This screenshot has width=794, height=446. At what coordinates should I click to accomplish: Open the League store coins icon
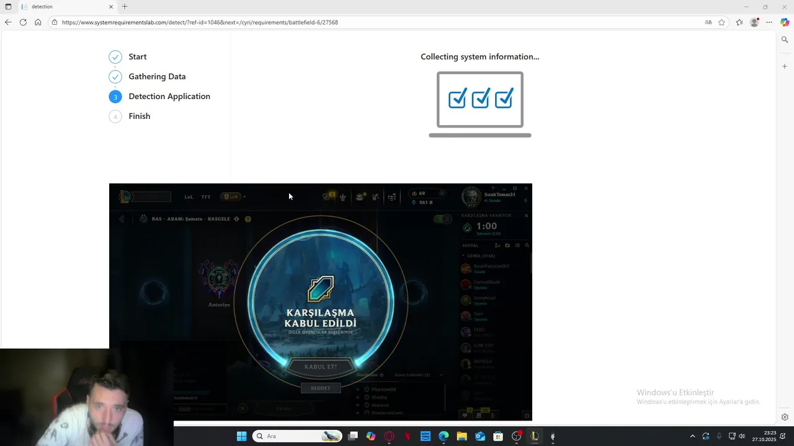tap(391, 197)
